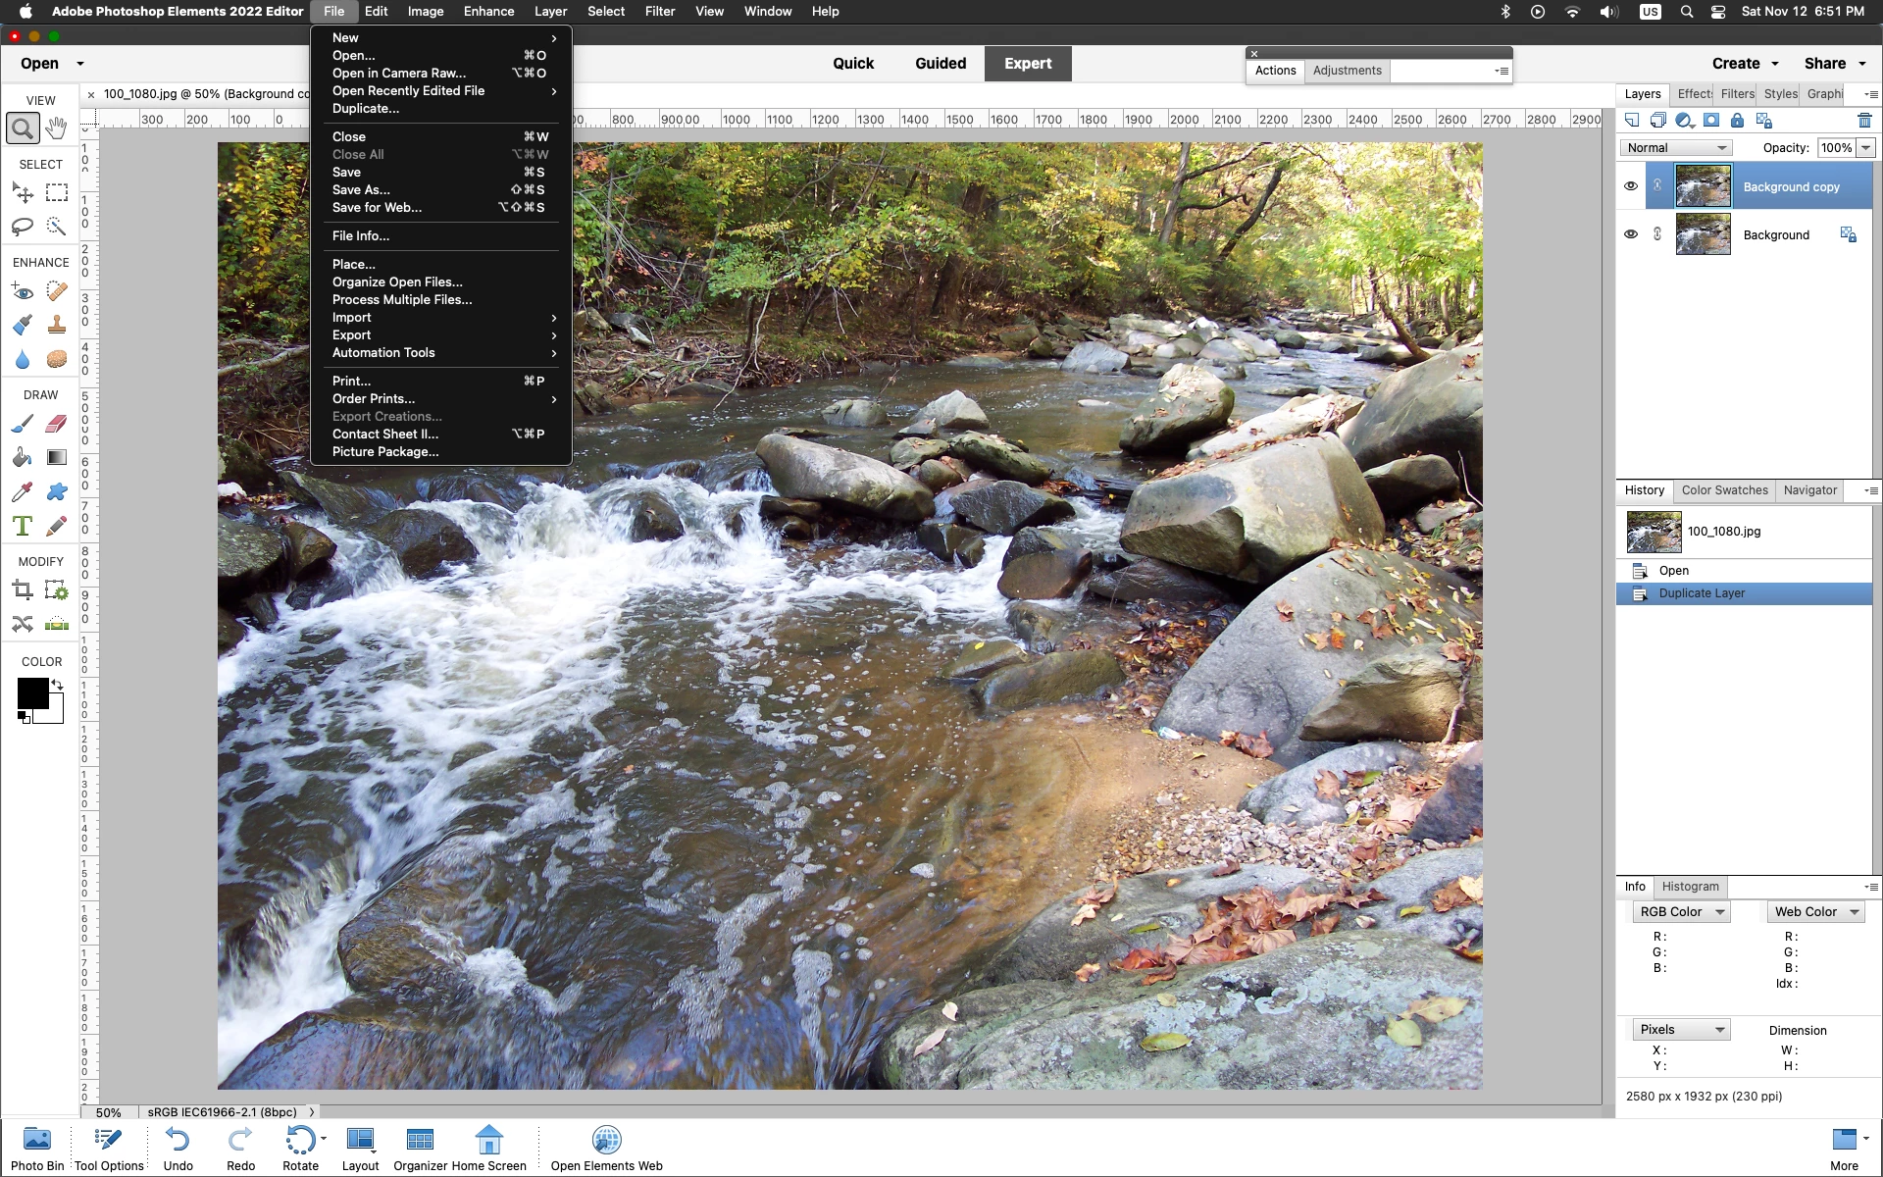Viewport: 1883px width, 1177px height.
Task: Switch to the Navigator tab
Action: point(1809,490)
